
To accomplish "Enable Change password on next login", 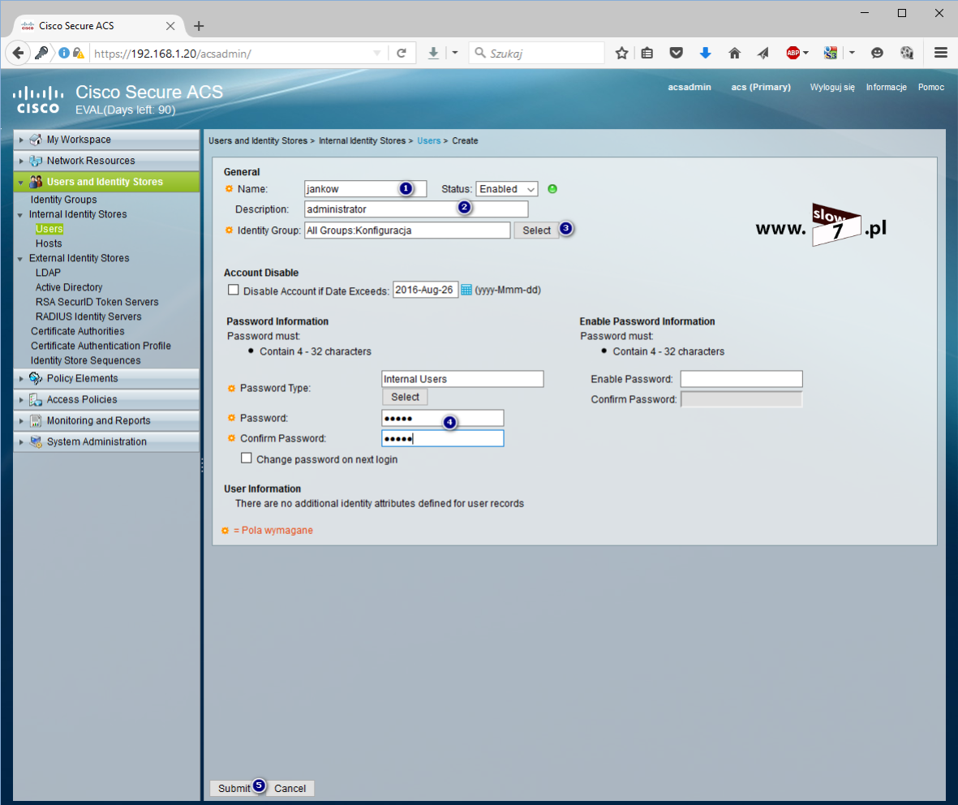I will [x=247, y=458].
